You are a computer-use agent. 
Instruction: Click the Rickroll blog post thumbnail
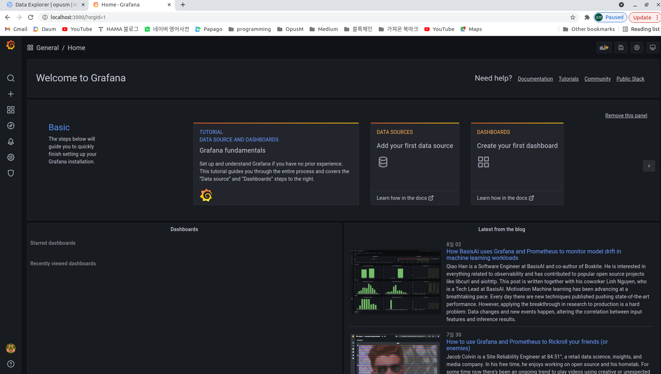point(396,354)
